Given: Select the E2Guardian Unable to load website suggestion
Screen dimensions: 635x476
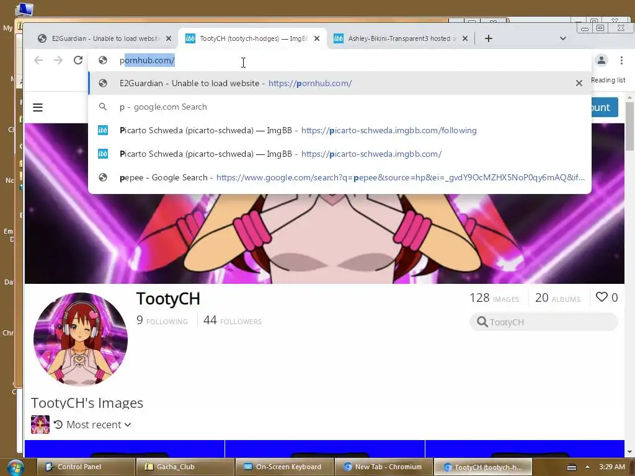Looking at the screenshot, I should pyautogui.click(x=340, y=83).
